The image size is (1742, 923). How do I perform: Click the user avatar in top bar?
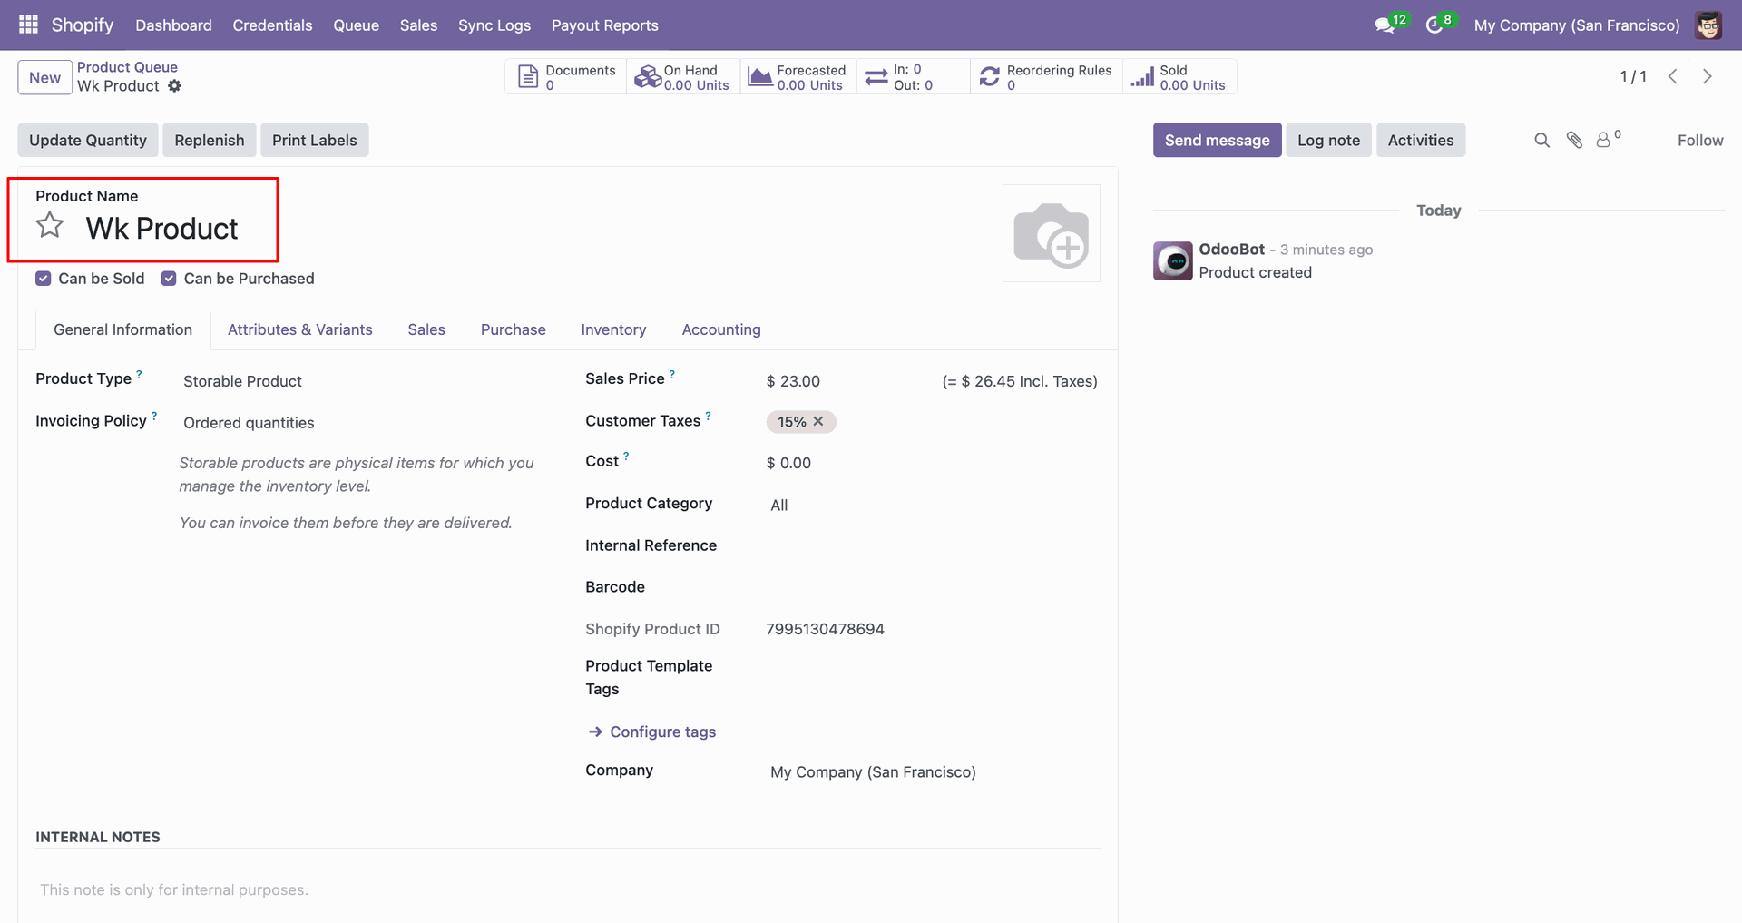click(1708, 25)
